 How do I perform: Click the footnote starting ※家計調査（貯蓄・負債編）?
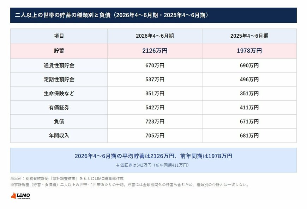tap(130, 185)
